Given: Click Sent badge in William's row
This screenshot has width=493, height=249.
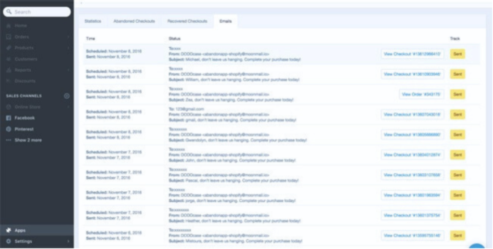Looking at the screenshot, I should [x=457, y=74].
